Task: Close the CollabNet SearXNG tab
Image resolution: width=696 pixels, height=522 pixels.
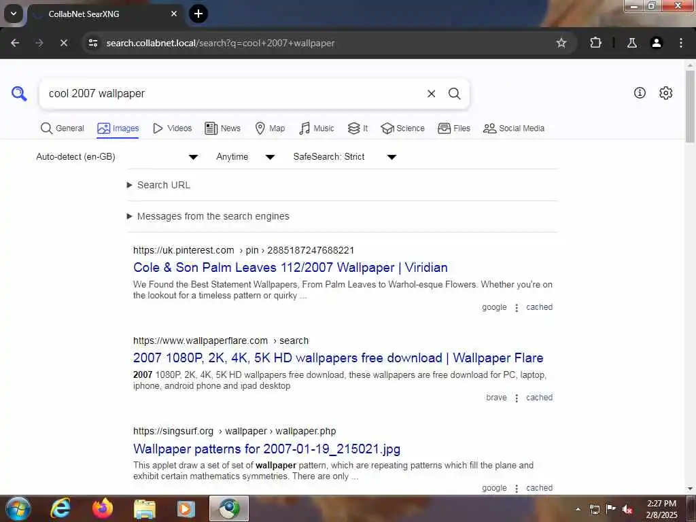Action: (x=174, y=14)
